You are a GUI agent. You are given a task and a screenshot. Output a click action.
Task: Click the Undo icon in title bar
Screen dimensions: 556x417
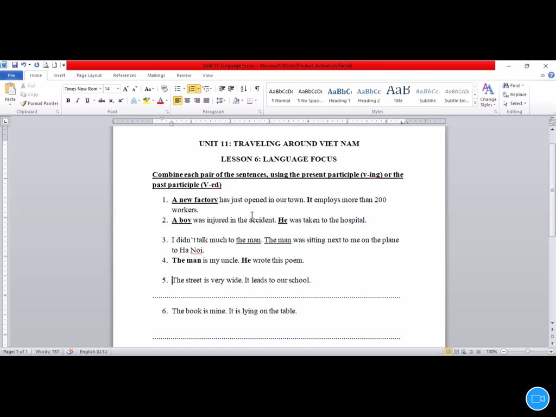point(23,65)
